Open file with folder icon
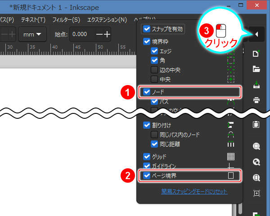Image resolution: width=270 pixels, height=216 pixels. pos(256,69)
